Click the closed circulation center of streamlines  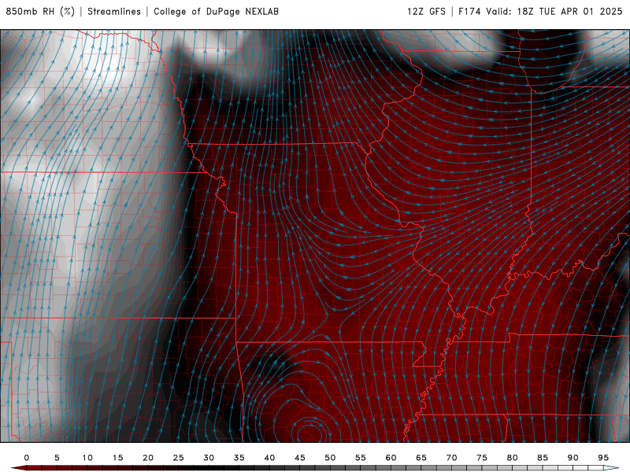(309, 433)
